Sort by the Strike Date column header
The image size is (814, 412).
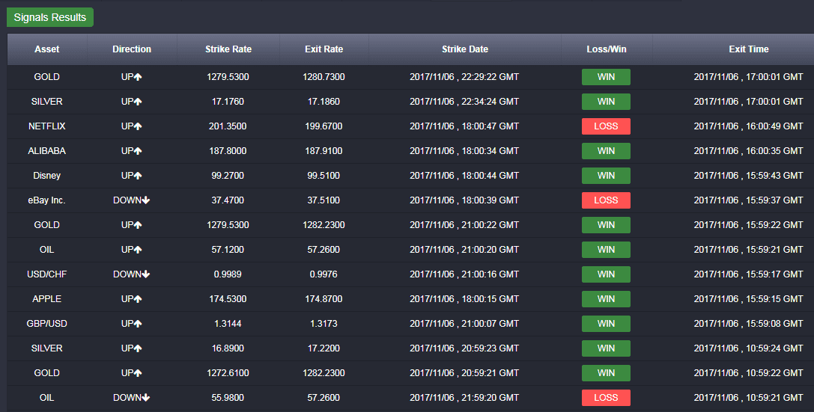click(x=464, y=49)
